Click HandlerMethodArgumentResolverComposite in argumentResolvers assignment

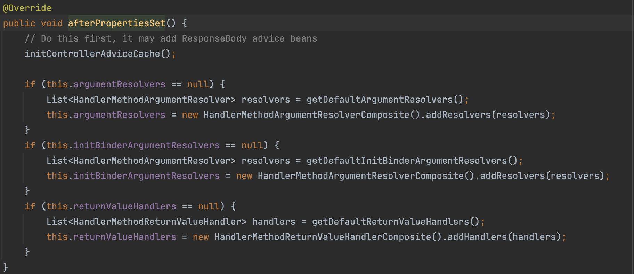click(307, 115)
